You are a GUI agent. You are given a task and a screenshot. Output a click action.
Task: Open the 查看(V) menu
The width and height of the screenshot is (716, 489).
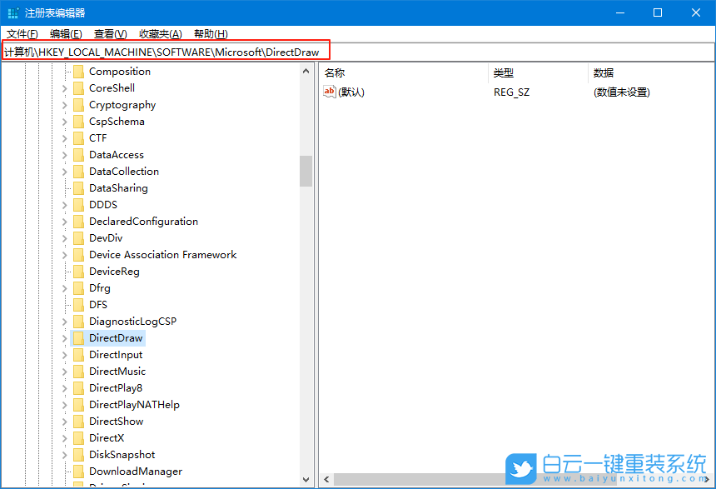pos(112,33)
